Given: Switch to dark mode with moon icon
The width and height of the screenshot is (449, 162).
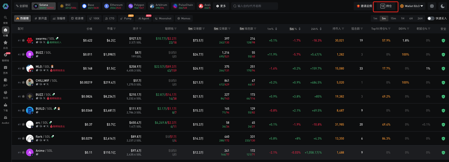Looking at the screenshot, I should [443, 6].
